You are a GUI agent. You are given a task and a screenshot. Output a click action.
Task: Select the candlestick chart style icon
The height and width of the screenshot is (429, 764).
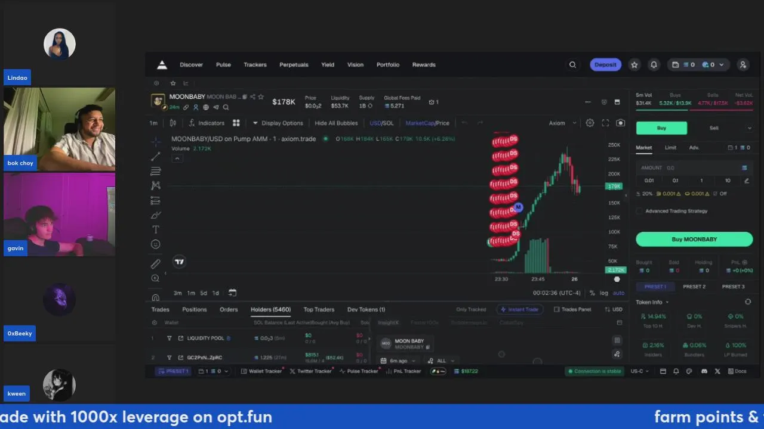(172, 123)
